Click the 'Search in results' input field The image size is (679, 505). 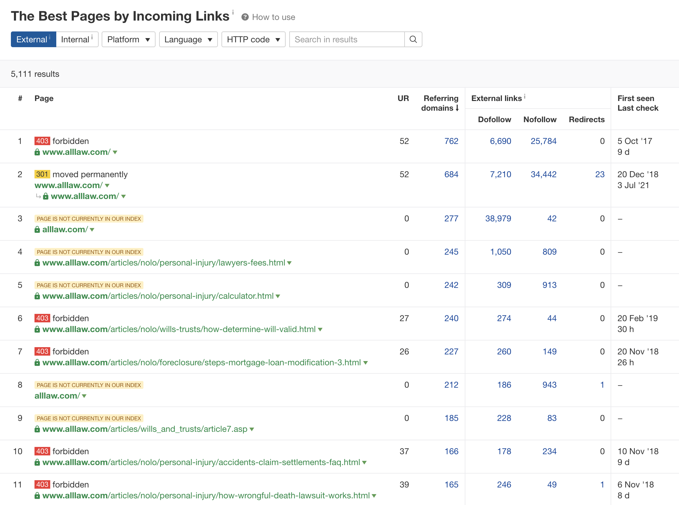pos(347,39)
